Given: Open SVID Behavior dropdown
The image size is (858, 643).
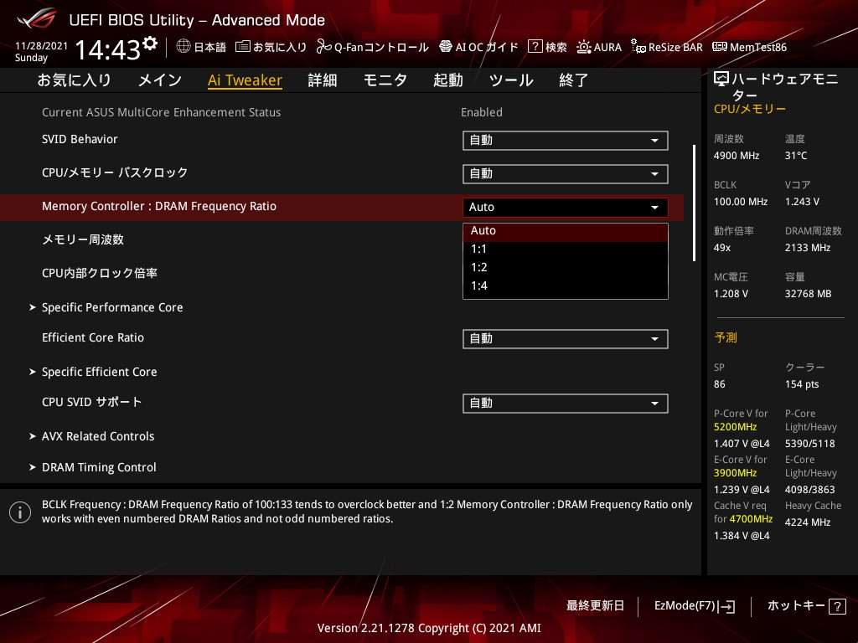Looking at the screenshot, I should (x=566, y=141).
